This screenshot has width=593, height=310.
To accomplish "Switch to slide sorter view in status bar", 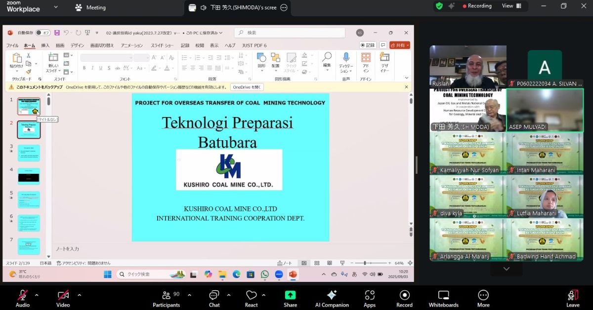I will pyautogui.click(x=317, y=263).
